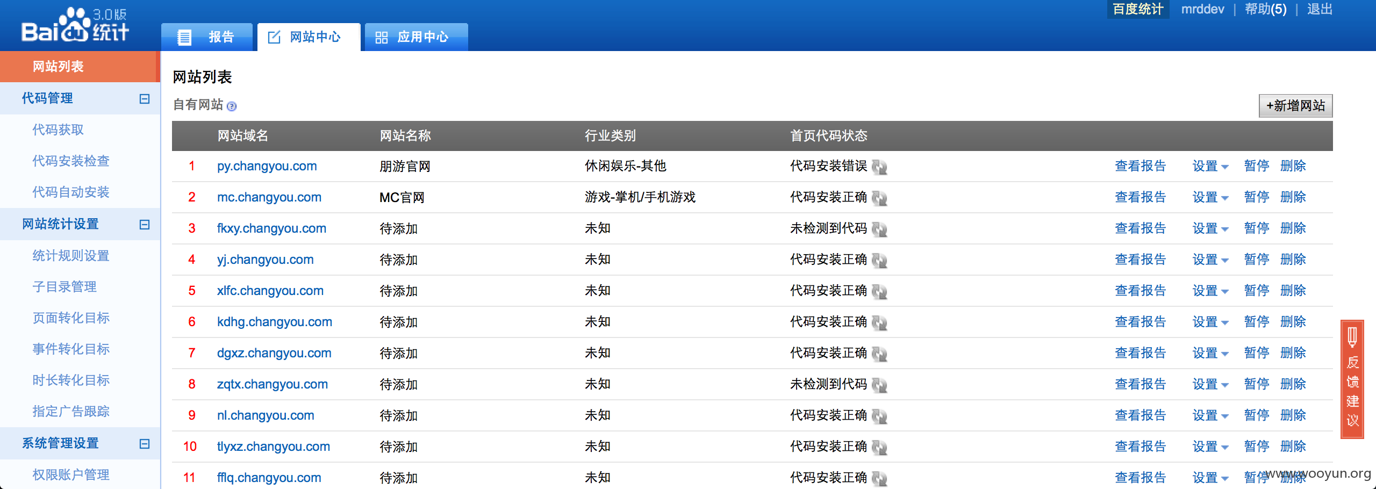Click the 首页代码状态 column header
Viewport: 1376px width, 489px height.
tap(828, 136)
